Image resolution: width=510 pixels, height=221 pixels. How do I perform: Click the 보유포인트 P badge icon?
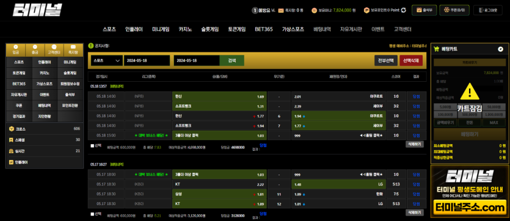tap(366, 10)
